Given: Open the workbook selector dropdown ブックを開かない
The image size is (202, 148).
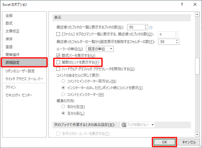Looking at the screenshot, I should tap(137, 125).
